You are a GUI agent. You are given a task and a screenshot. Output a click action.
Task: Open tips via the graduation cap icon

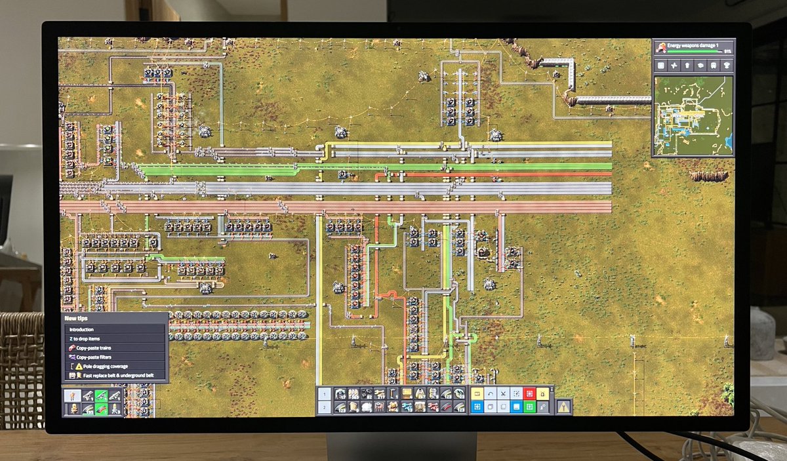coord(700,66)
